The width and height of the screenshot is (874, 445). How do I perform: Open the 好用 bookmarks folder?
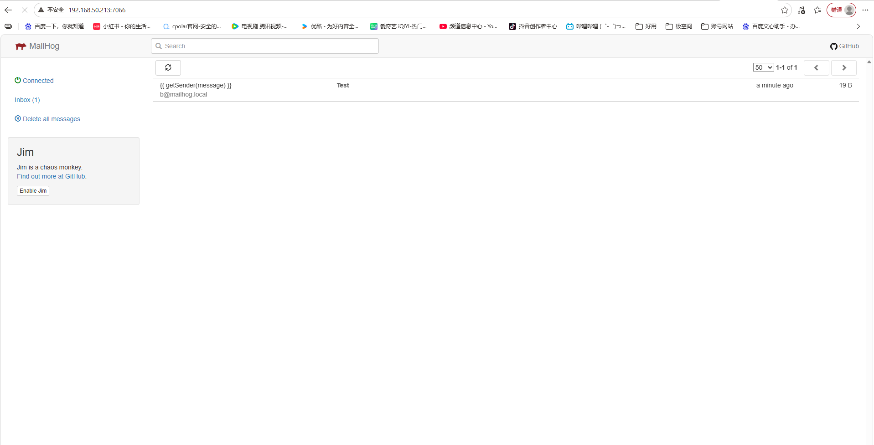tap(646, 26)
